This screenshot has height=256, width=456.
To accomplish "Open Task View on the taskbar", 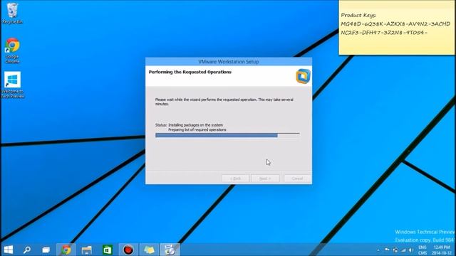I will [46, 250].
